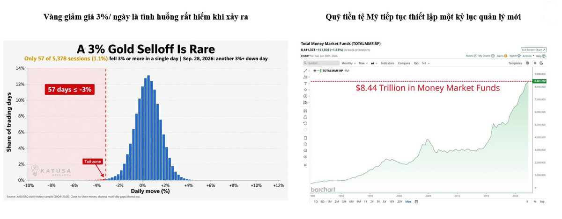Viewport: 562px width, 219px height.
Task: Click the red "Tail zone" label
Action: 93,161
